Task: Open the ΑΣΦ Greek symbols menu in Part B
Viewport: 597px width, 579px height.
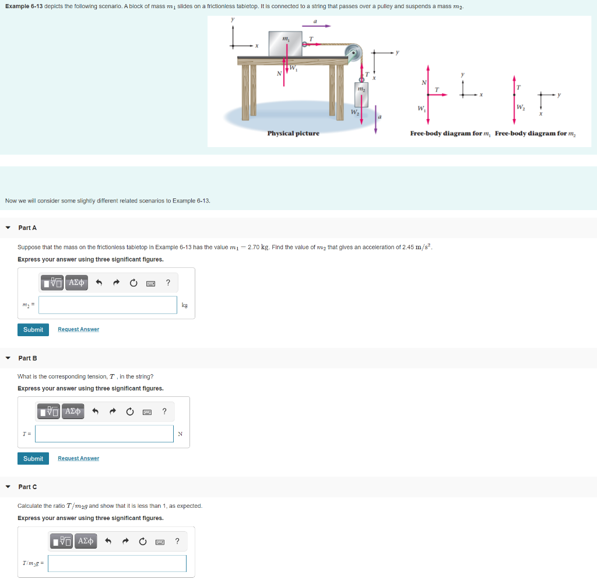Action: (x=72, y=411)
